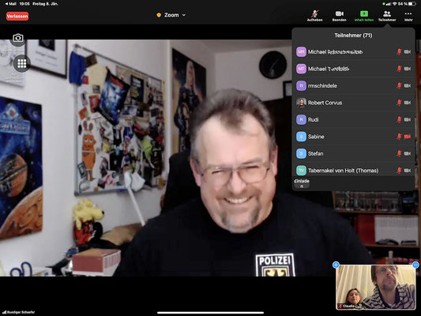Tap the battery indicator in status bar
Screen dimensions: 421x316
tap(412, 4)
